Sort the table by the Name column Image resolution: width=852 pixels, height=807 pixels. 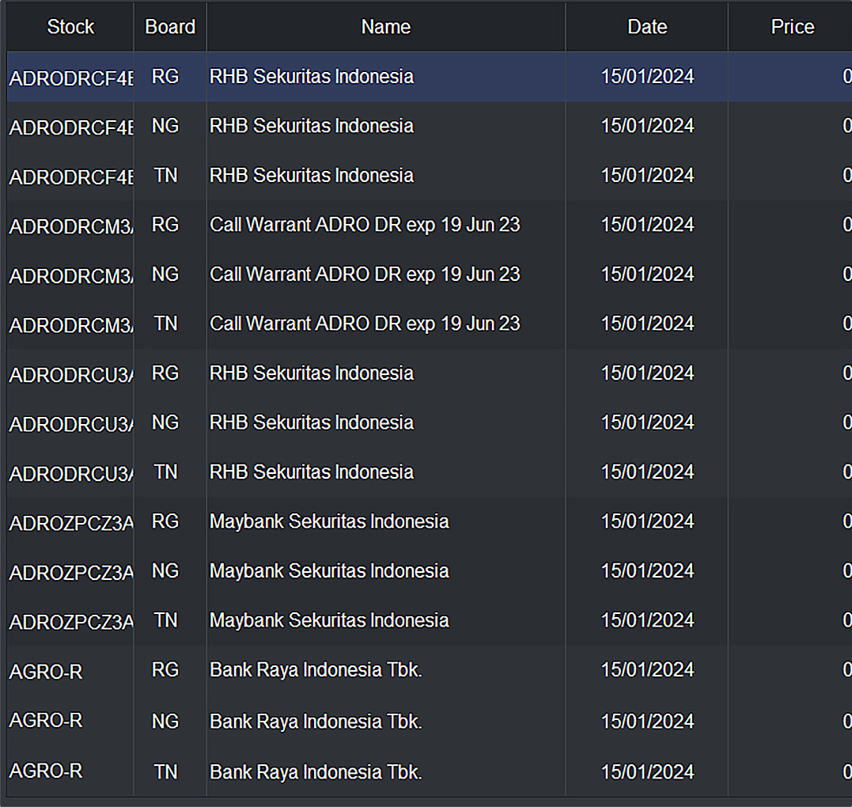pyautogui.click(x=385, y=26)
